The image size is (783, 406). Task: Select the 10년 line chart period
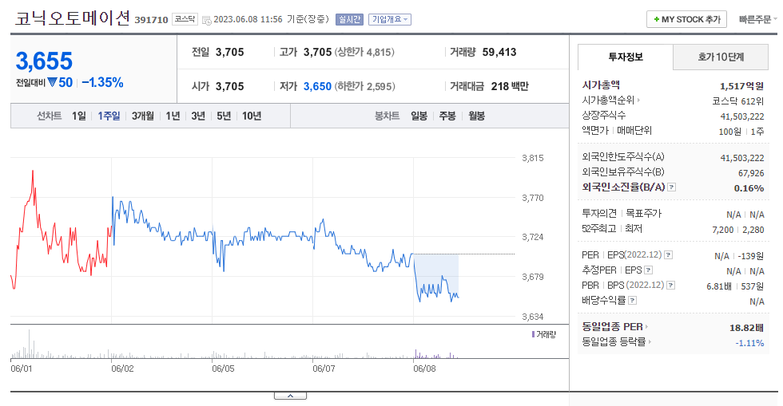pos(252,116)
